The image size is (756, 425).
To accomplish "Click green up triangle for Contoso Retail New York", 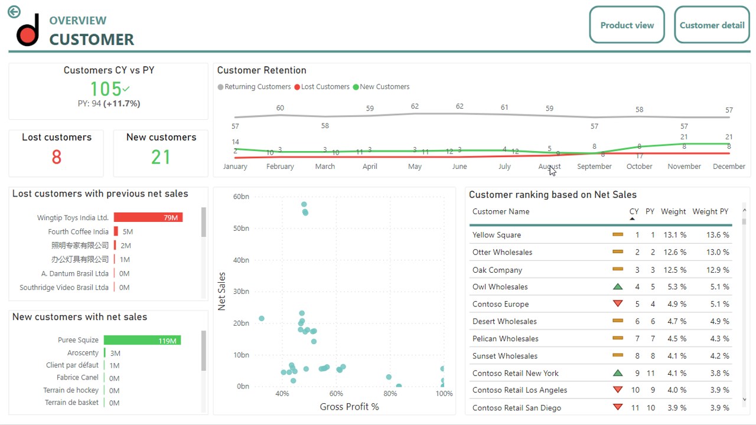I will [x=618, y=373].
